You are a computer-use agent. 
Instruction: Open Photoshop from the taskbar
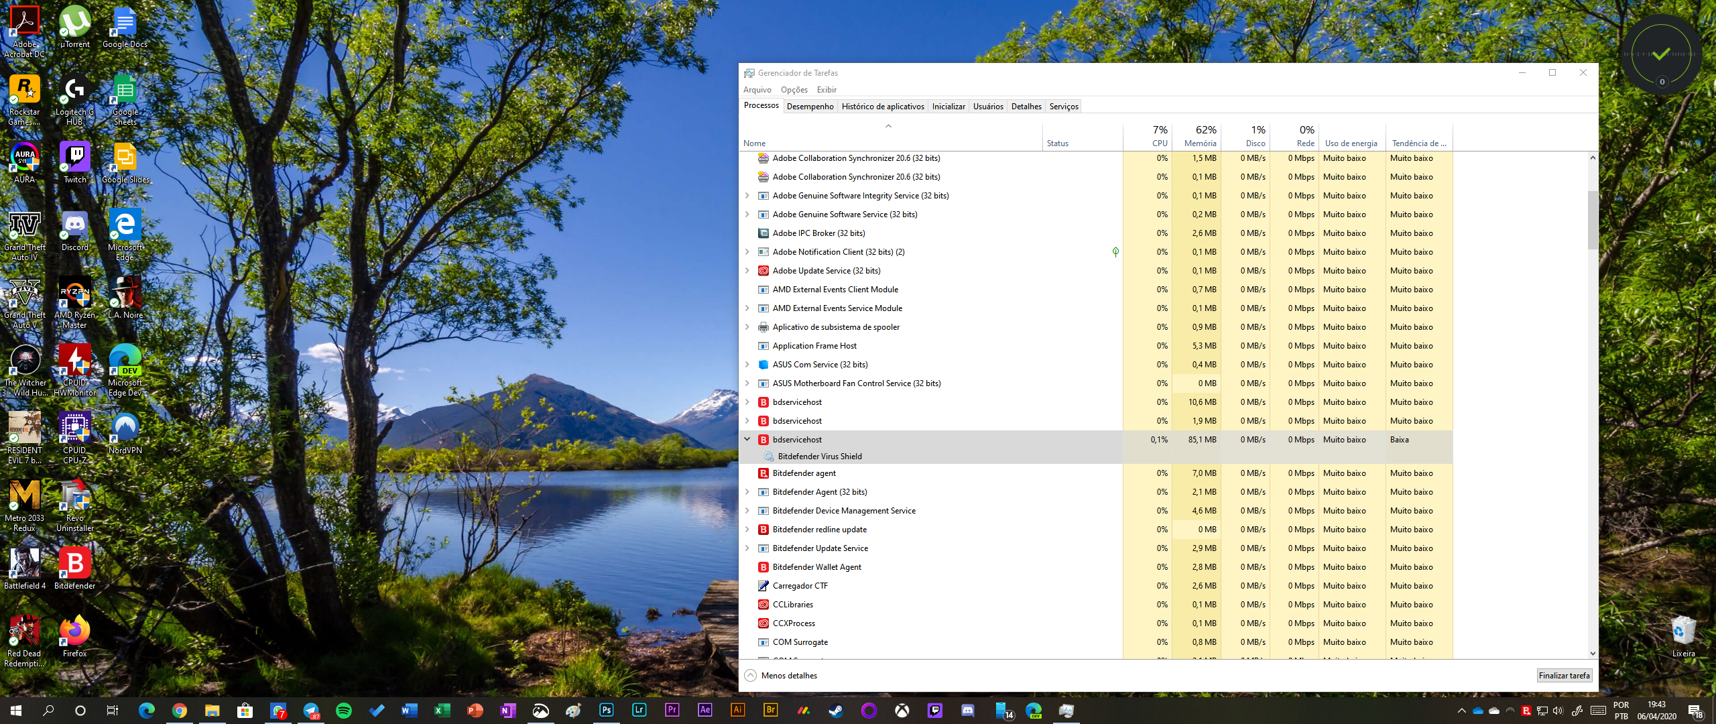(606, 710)
